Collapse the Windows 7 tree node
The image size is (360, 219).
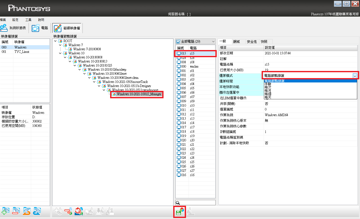coord(60,45)
